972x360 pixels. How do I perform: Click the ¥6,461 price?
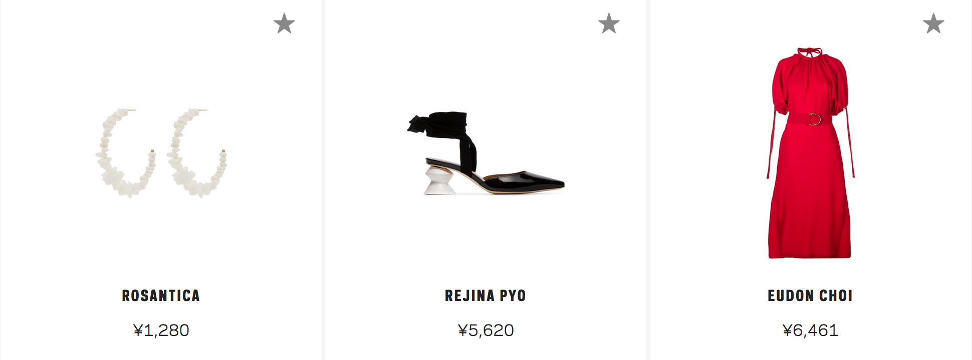click(810, 330)
